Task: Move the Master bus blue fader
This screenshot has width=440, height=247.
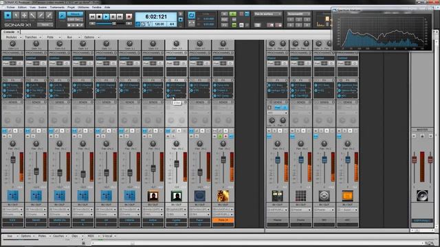Action: [278, 160]
